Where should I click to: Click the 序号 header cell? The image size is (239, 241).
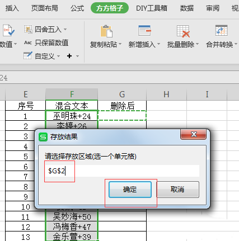[26, 106]
